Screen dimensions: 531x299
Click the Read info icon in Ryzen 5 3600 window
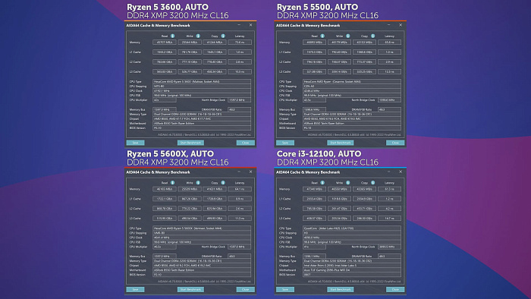[173, 36]
